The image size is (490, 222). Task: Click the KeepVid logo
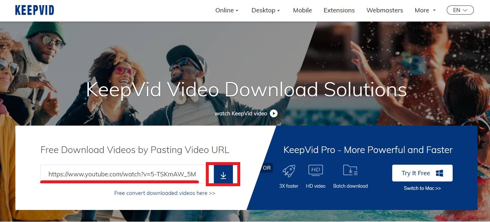34,10
